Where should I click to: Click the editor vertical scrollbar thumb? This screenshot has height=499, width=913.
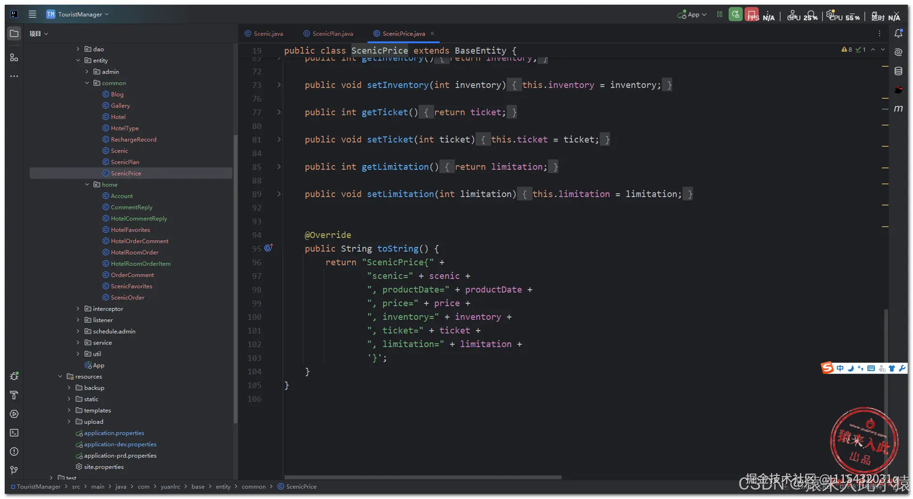pos(886,393)
